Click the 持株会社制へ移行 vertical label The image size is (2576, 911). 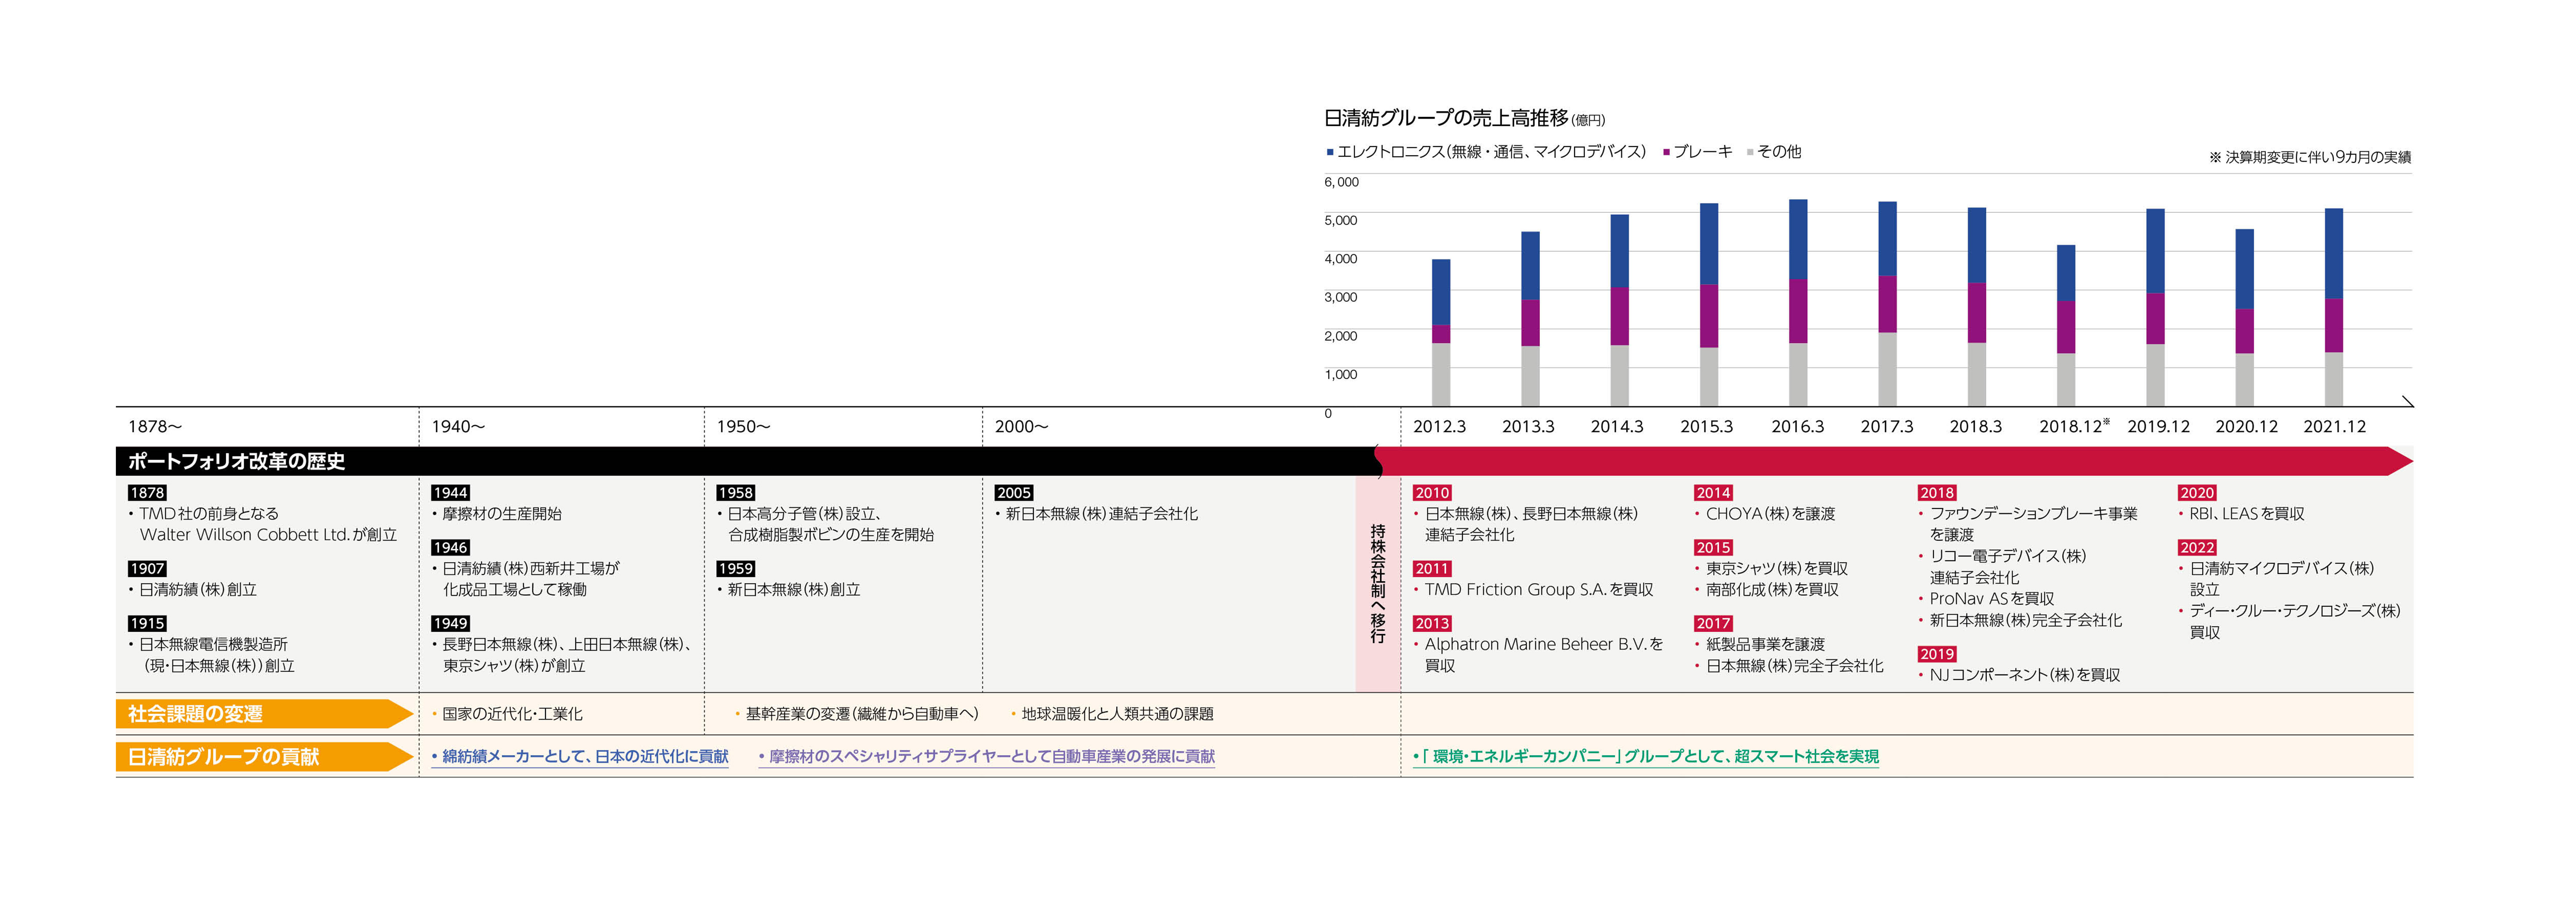click(1378, 583)
